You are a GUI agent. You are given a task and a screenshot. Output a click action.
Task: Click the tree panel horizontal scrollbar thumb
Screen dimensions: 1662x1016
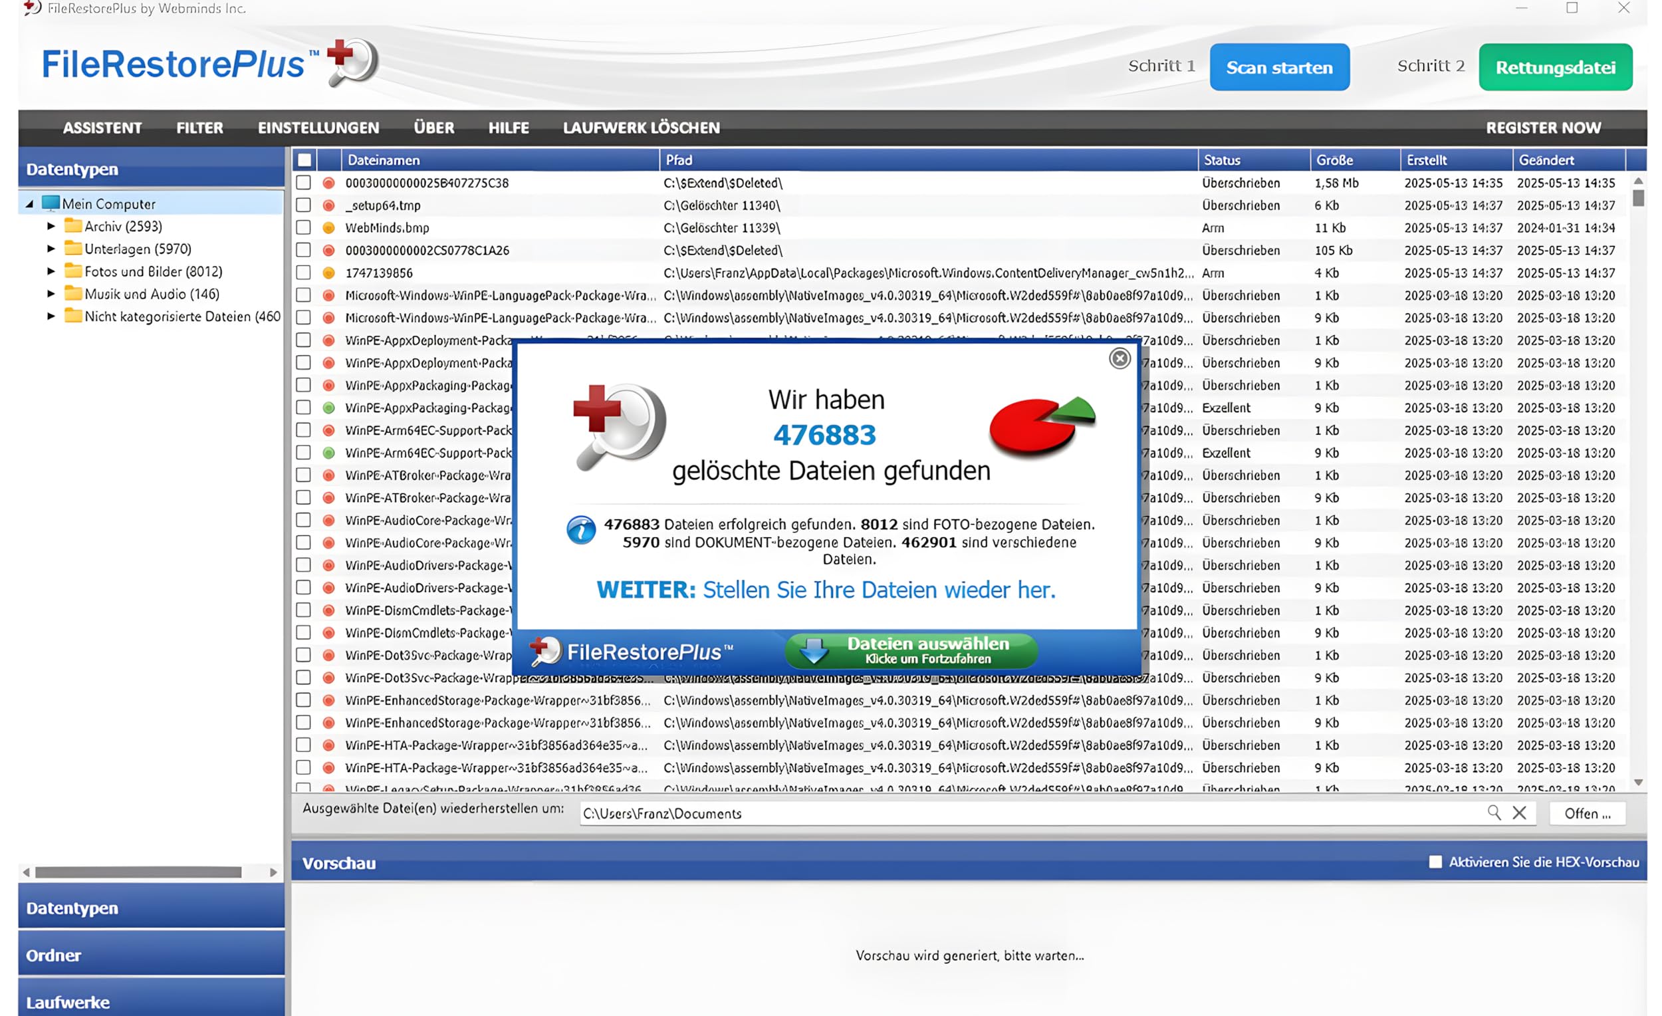(138, 872)
